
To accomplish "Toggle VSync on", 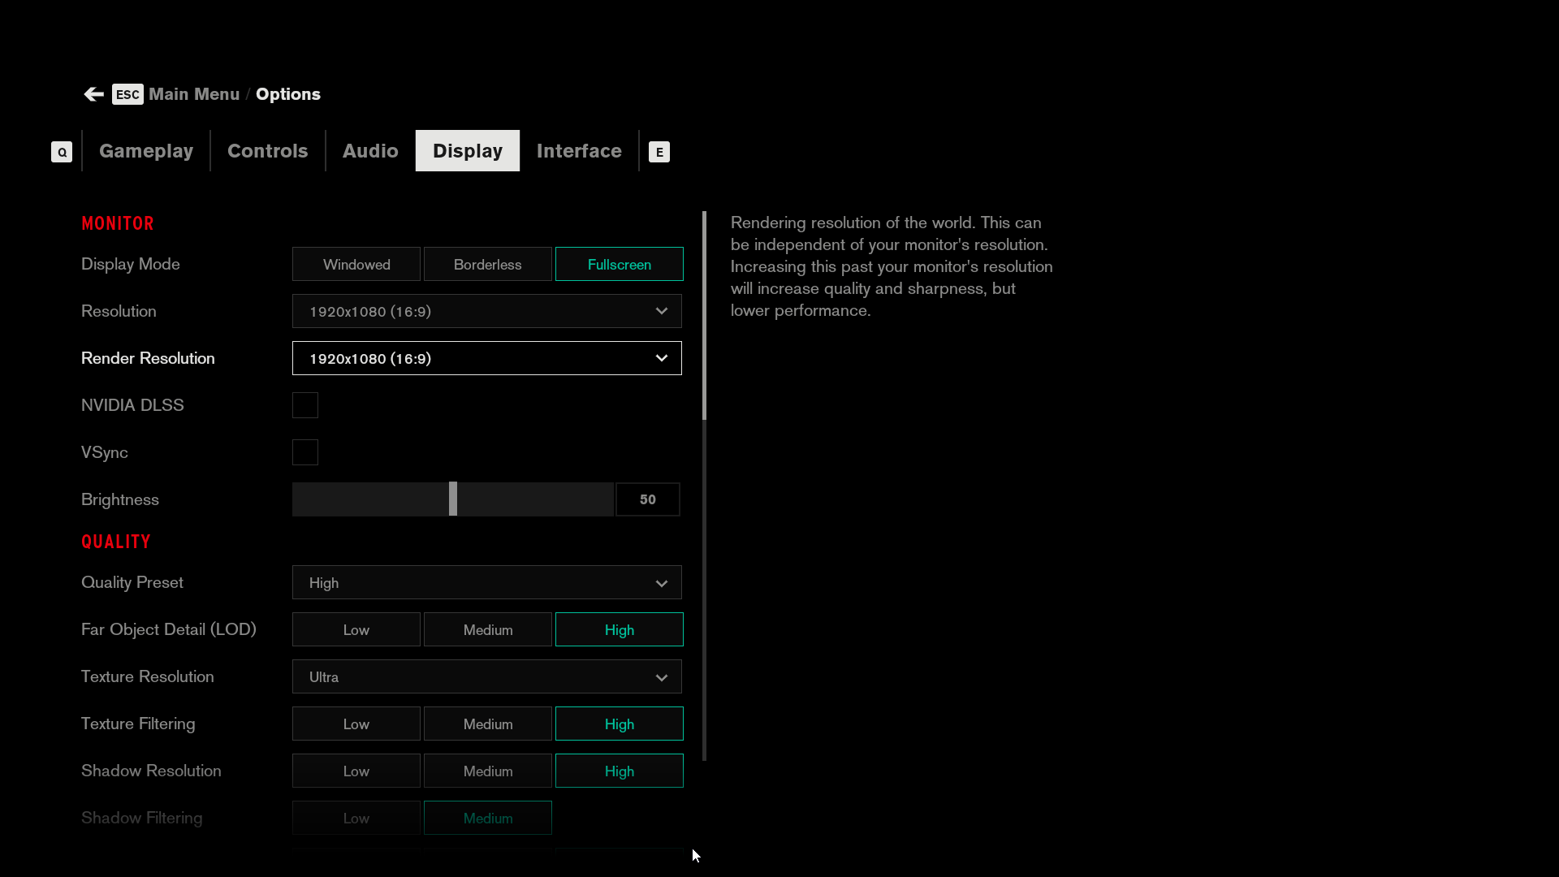I will (306, 451).
